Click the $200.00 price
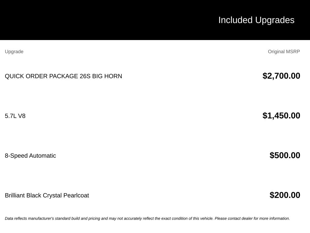310x233 pixels. tap(285, 195)
